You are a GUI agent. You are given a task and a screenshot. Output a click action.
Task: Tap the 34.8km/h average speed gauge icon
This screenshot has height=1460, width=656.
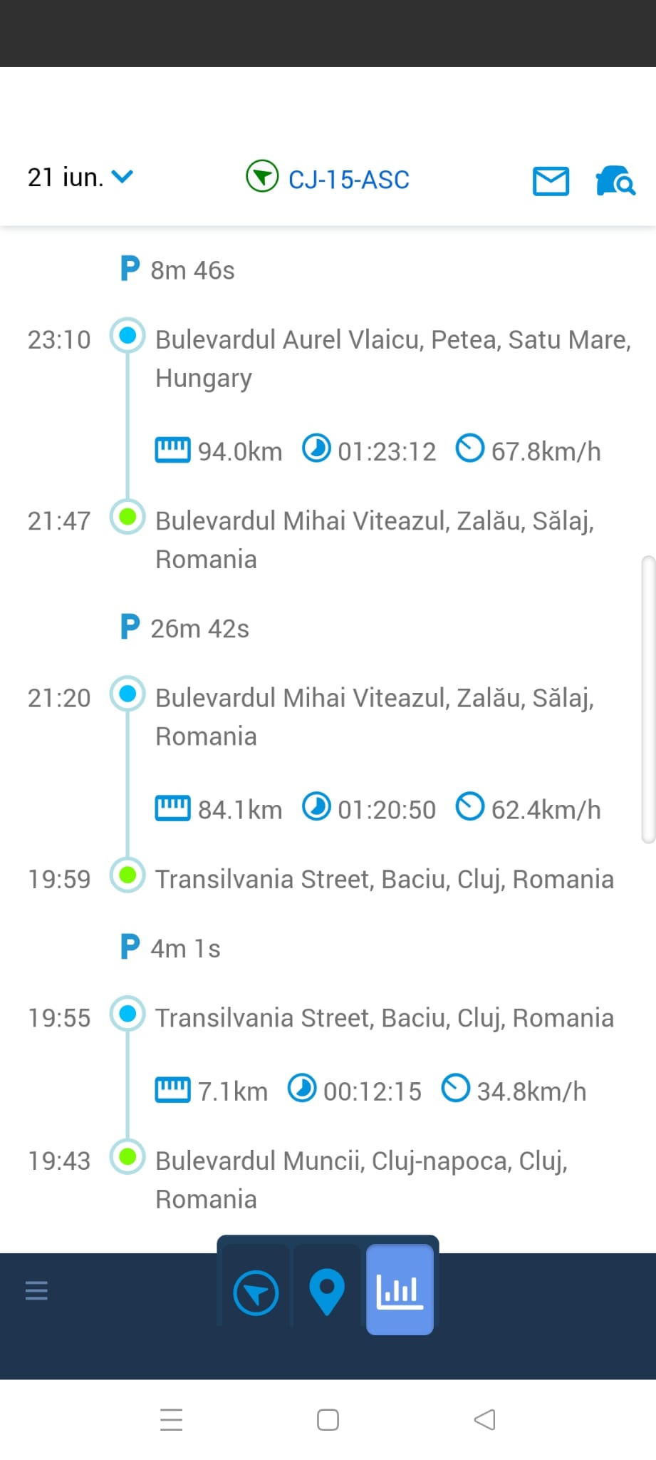pos(456,1089)
